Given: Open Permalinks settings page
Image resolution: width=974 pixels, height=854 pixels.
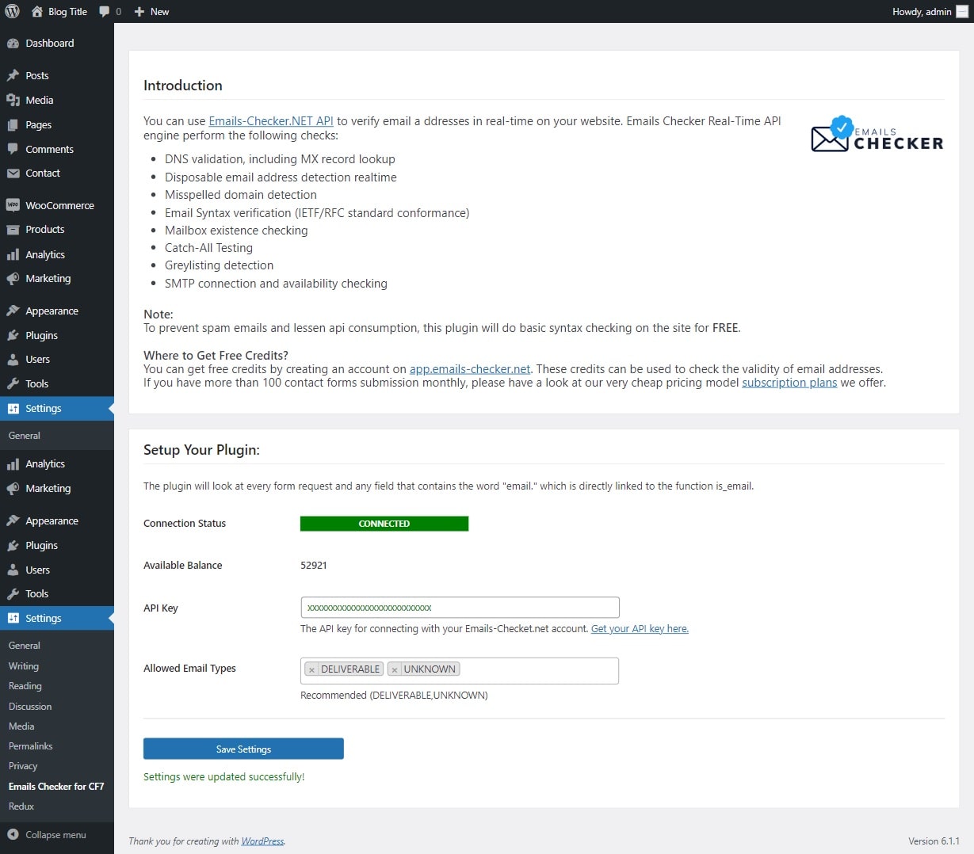Looking at the screenshot, I should click(x=31, y=746).
